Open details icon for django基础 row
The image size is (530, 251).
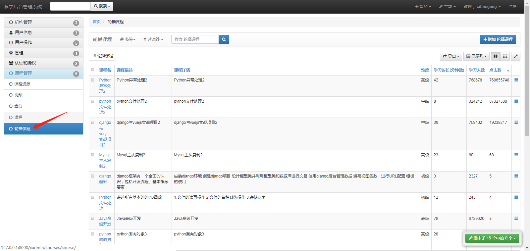pos(516,176)
